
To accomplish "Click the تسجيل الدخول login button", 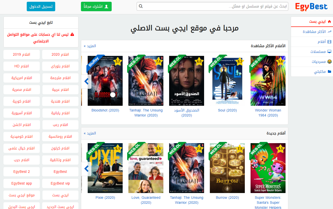I will coord(41,6).
